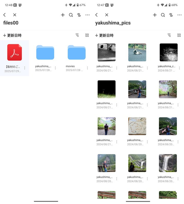Tap the Bluetooth icon beside 67% battery
The height and width of the screenshot is (204, 184).
(x=66, y=5)
